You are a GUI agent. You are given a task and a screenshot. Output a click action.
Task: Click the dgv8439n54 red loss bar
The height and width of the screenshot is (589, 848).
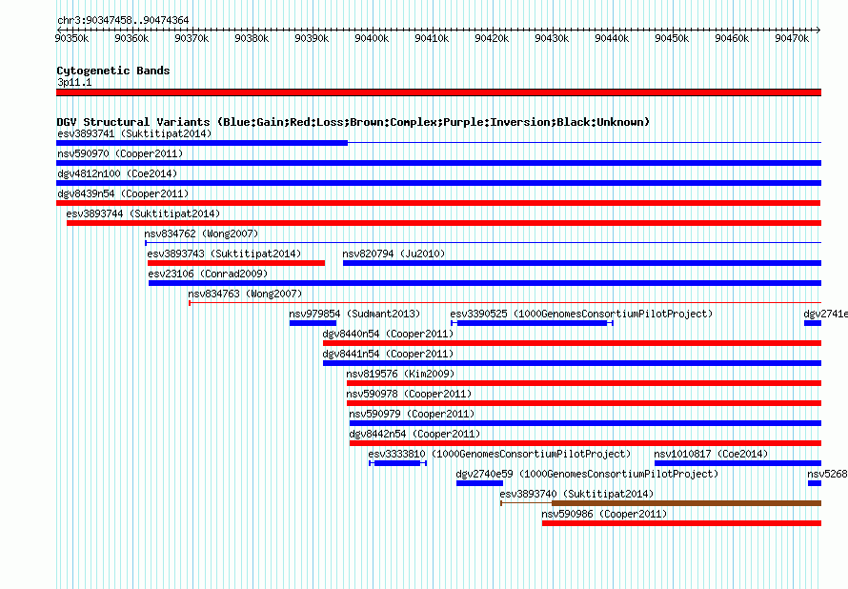438,203
